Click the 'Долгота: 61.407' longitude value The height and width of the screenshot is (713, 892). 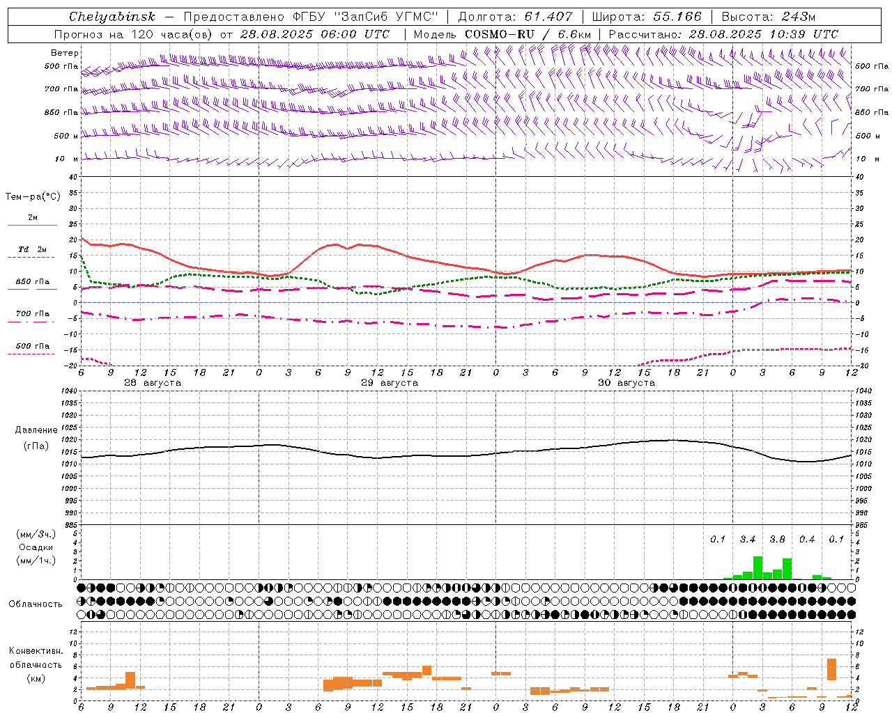tap(516, 17)
